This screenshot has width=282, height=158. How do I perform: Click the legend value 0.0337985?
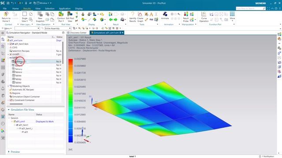click(80, 59)
